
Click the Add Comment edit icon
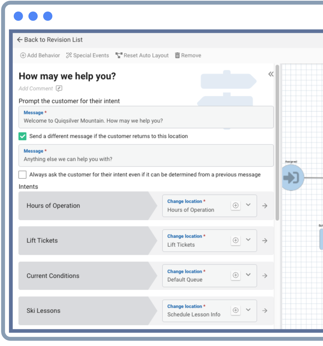(59, 88)
